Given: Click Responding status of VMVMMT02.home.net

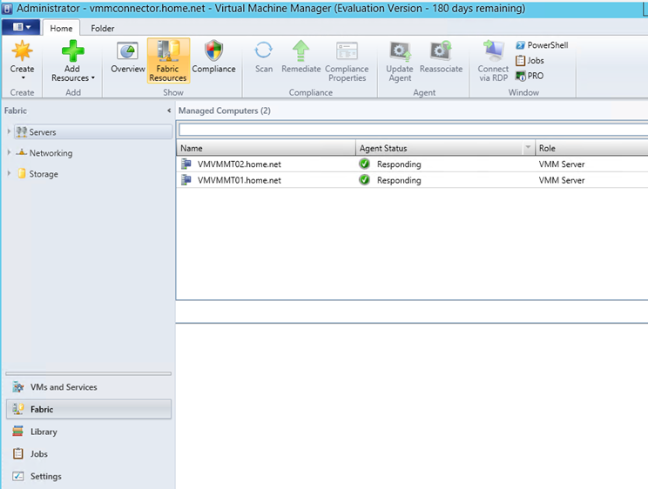Looking at the screenshot, I should click(399, 164).
